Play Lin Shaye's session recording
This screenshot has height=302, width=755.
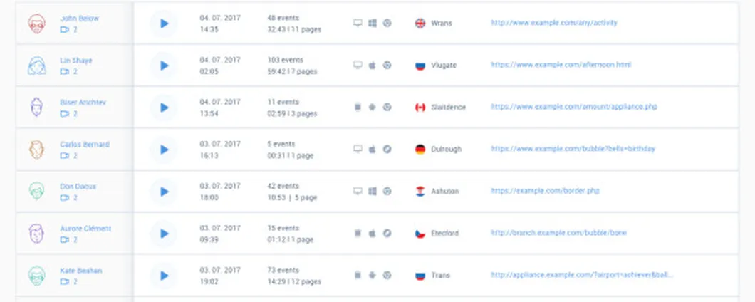[x=164, y=66]
